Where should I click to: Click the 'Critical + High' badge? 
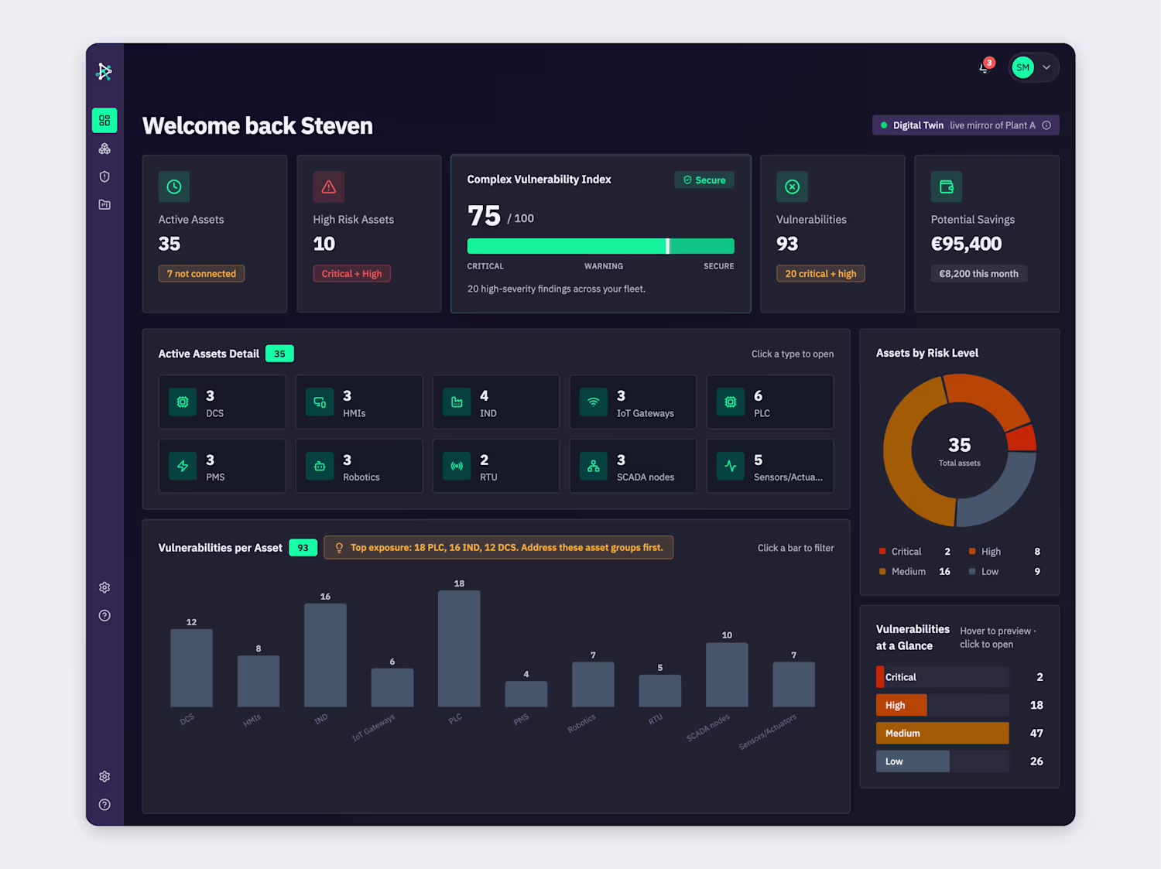click(351, 274)
